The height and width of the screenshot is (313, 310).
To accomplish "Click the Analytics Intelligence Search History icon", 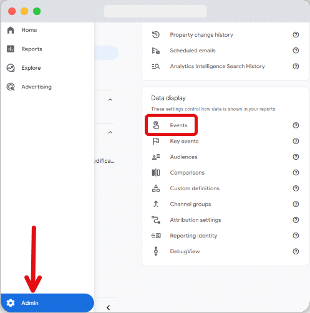I will 156,67.
